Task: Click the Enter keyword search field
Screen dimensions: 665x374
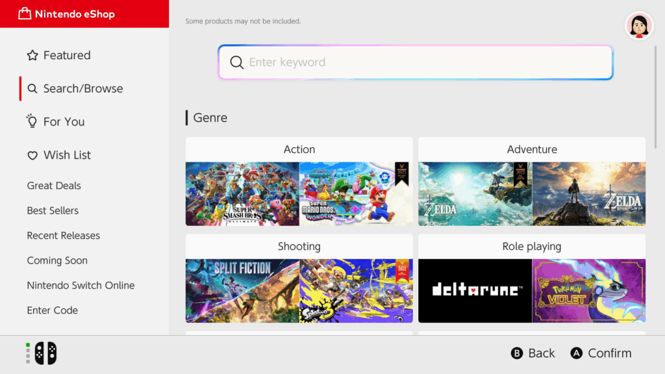Action: point(416,62)
